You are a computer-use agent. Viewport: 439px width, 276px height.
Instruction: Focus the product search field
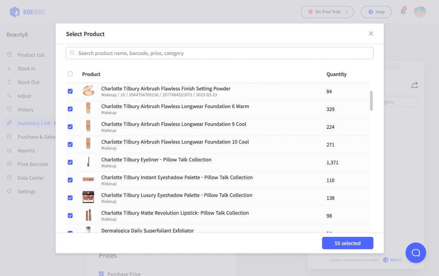click(x=219, y=53)
